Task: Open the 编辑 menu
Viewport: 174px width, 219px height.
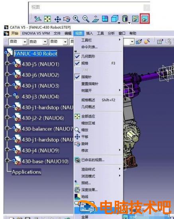Action: pyautogui.click(x=68, y=33)
